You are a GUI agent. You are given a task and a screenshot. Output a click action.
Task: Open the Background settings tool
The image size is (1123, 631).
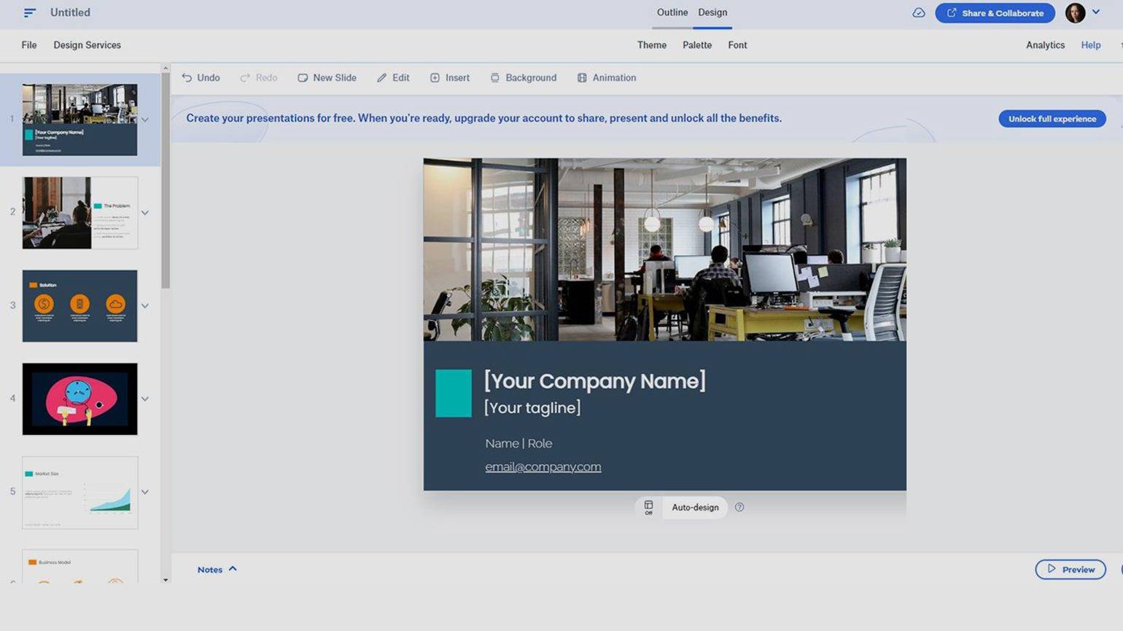[x=524, y=77]
